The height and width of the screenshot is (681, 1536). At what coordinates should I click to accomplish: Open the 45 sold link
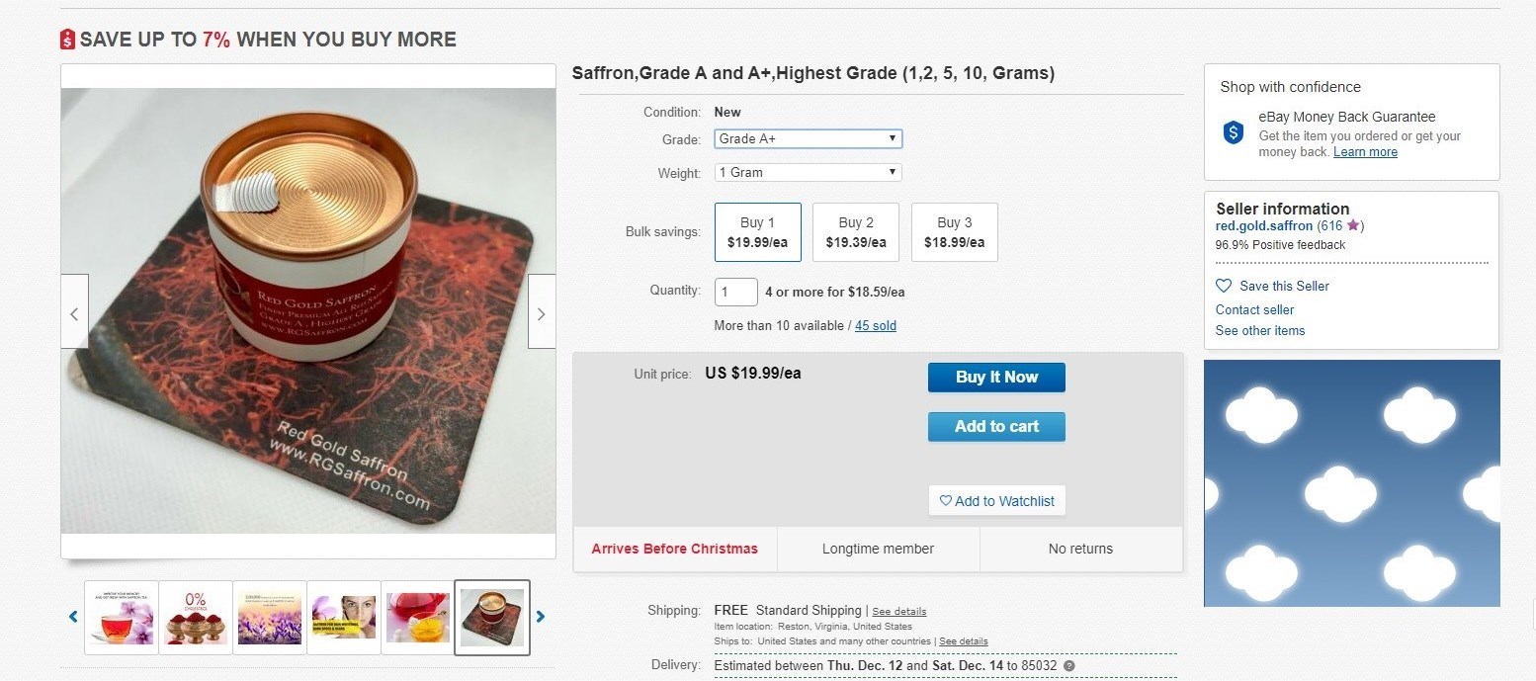(x=875, y=325)
